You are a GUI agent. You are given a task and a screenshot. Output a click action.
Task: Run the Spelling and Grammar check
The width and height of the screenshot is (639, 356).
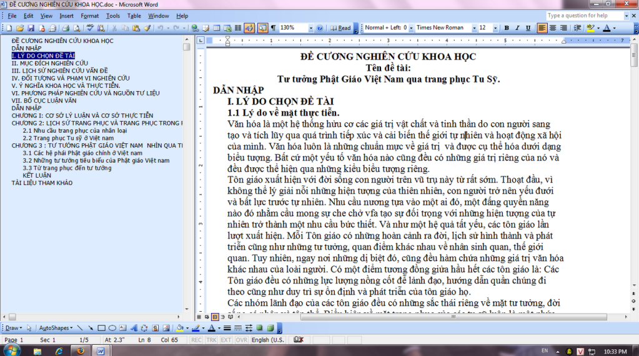[91, 28]
